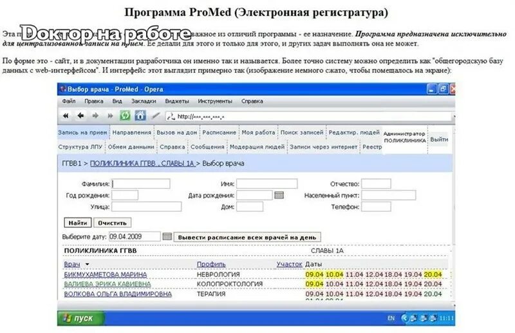The image size is (515, 333).
Task: Focus the Фамилия input field
Action: point(141,184)
